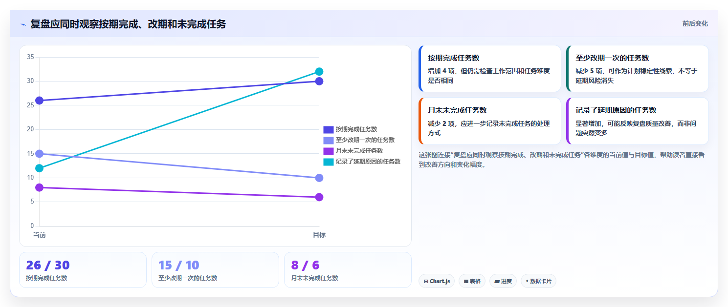Toggle 记录了延期原因的任务数 legend color box

coord(328,162)
